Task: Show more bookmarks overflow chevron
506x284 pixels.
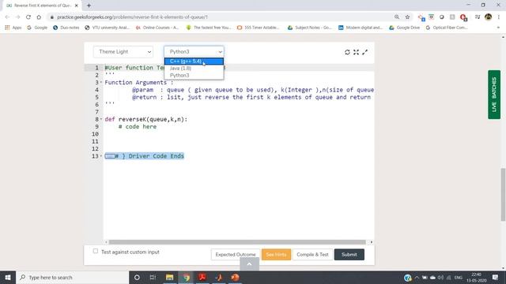Action: point(498,28)
